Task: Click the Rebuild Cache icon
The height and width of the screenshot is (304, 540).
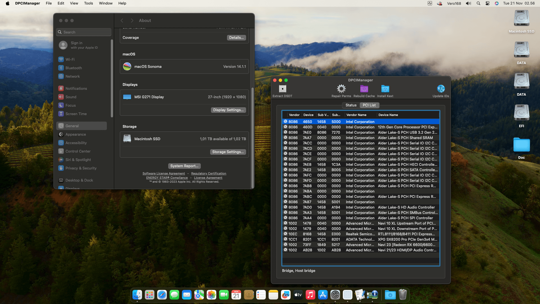Action: pos(364,89)
